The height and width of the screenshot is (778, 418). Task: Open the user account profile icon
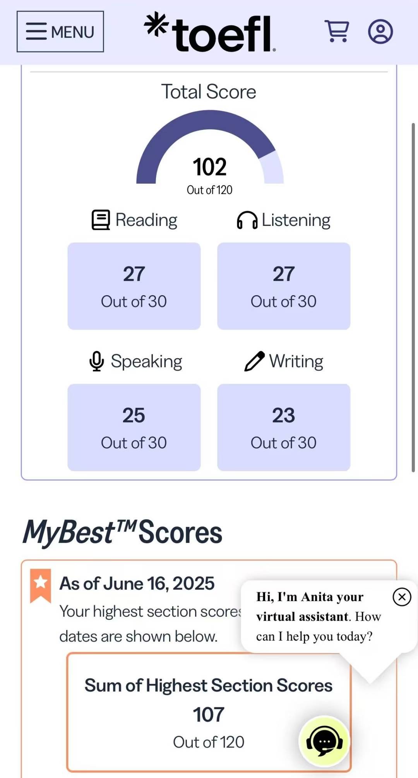[x=380, y=31]
